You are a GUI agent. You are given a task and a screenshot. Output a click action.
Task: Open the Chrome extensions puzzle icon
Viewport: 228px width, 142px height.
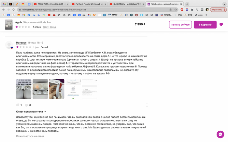click(192, 10)
